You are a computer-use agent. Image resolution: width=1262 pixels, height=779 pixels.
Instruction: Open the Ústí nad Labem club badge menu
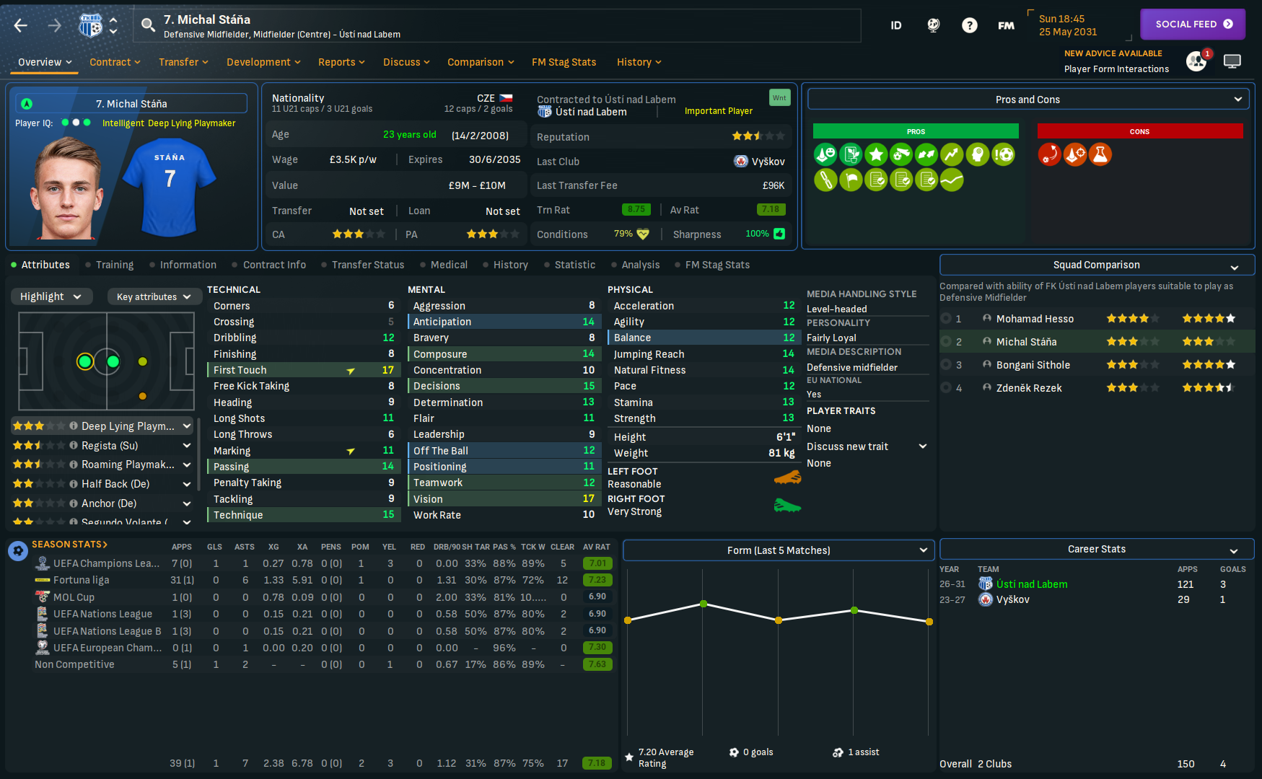pos(90,26)
